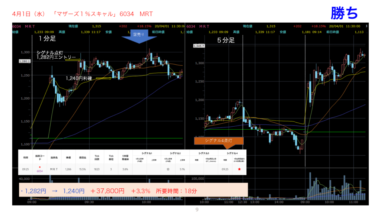Image resolution: width=381 pixels, height=214 pixels.
Task: Click the 1,345.7 price tag on 5分足 axis
Action: coord(199,46)
